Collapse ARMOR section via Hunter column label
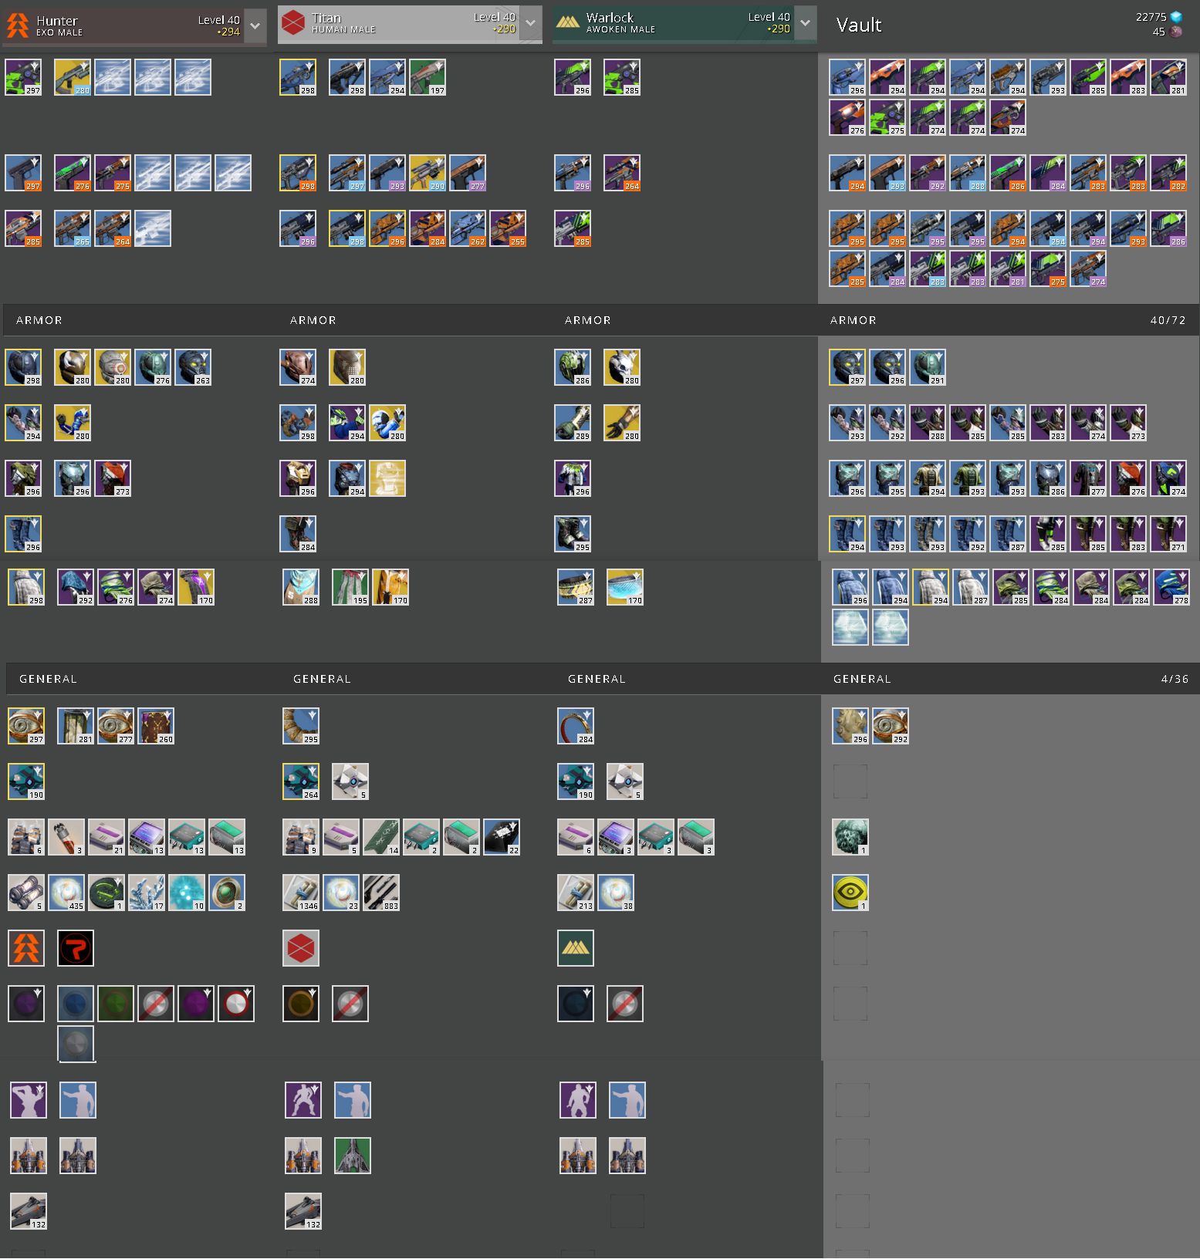The width and height of the screenshot is (1200, 1259). pyautogui.click(x=39, y=320)
